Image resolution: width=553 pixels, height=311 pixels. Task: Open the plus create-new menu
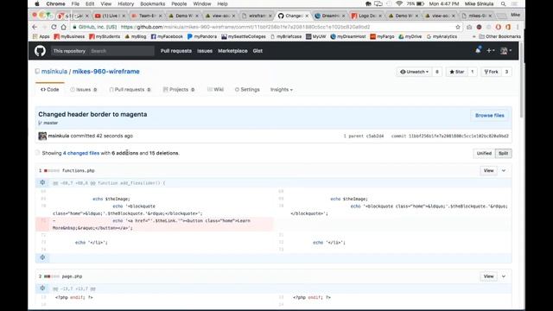(490, 51)
